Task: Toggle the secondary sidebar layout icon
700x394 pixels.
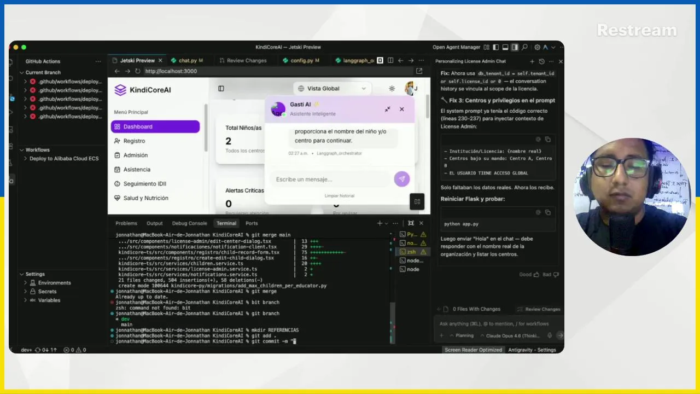Action: (x=515, y=47)
